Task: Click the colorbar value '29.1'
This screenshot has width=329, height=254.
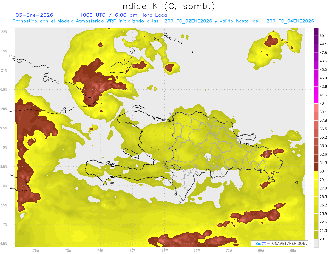Action: coord(323,180)
